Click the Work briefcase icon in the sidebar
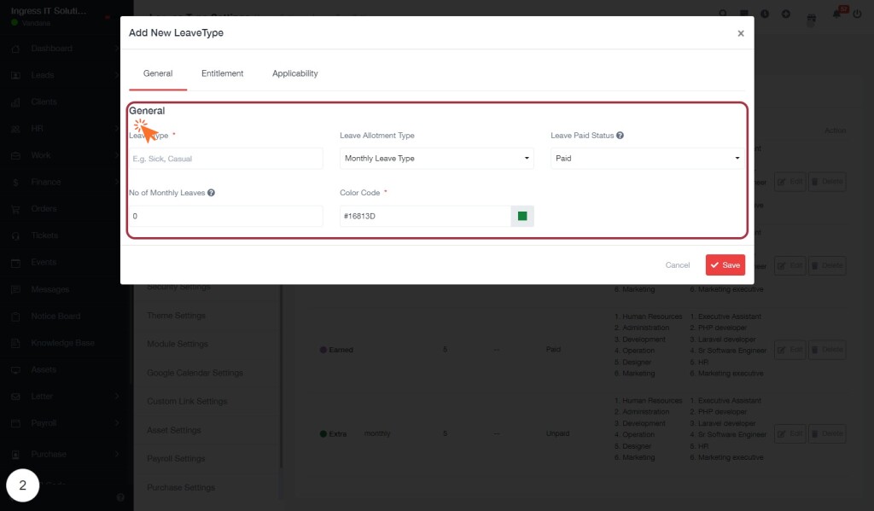Image resolution: width=874 pixels, height=511 pixels. tap(15, 155)
